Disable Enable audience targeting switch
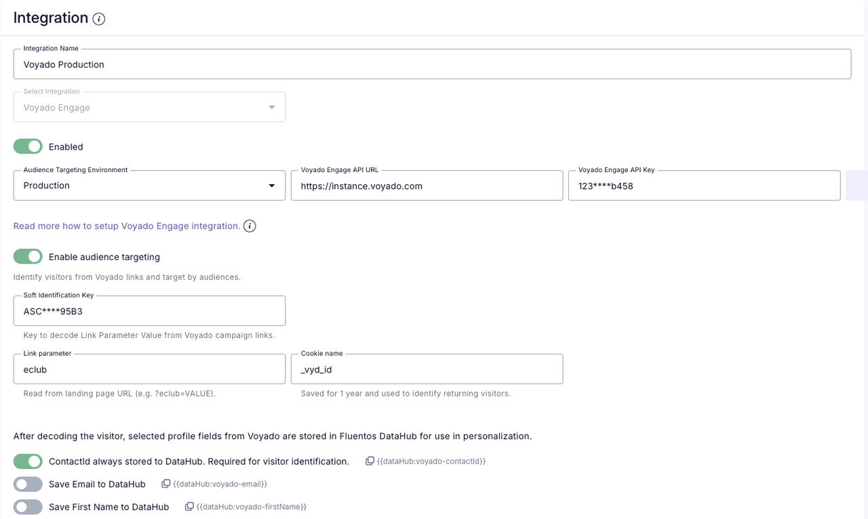868x519 pixels. [28, 257]
